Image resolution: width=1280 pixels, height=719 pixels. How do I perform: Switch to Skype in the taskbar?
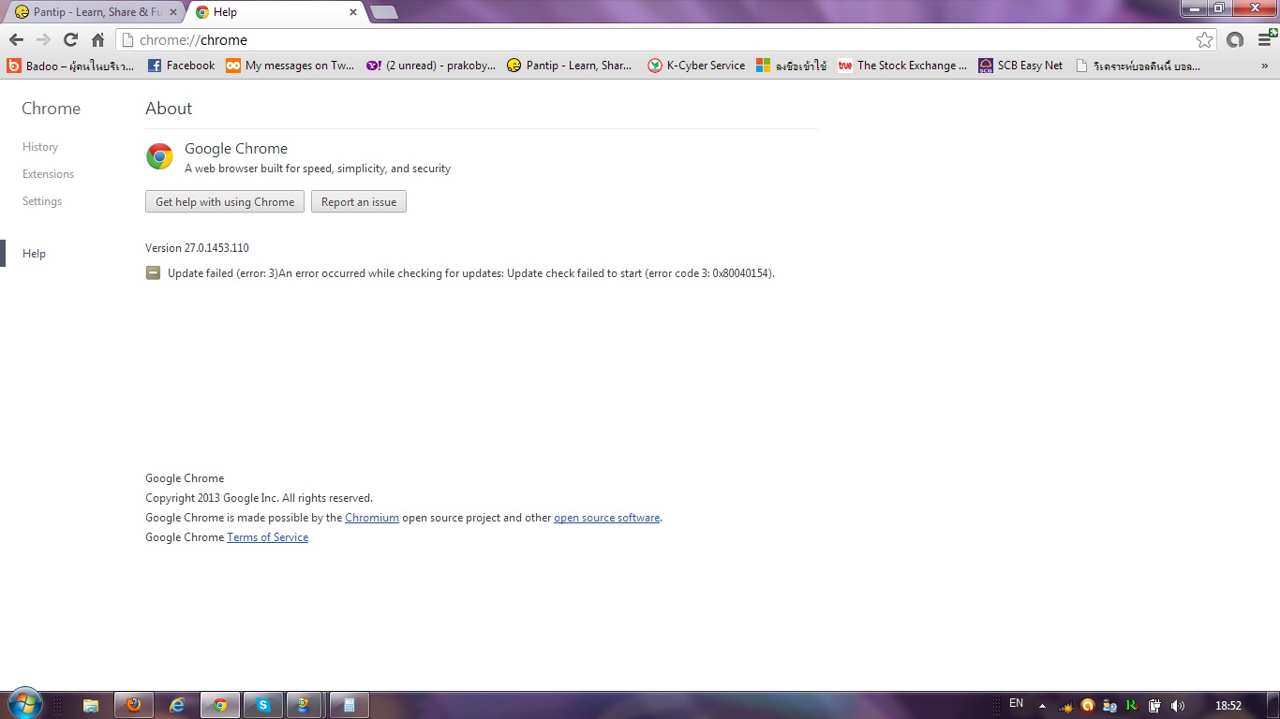pyautogui.click(x=262, y=705)
